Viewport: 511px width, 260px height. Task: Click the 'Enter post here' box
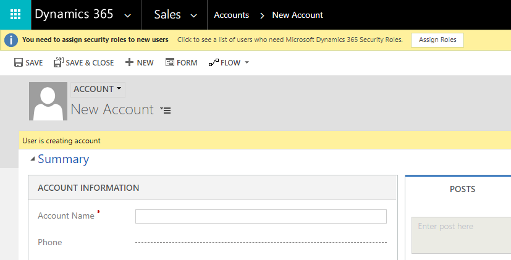pyautogui.click(x=462, y=235)
